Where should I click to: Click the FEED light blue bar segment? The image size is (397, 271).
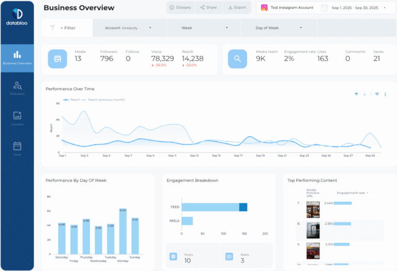click(x=210, y=207)
